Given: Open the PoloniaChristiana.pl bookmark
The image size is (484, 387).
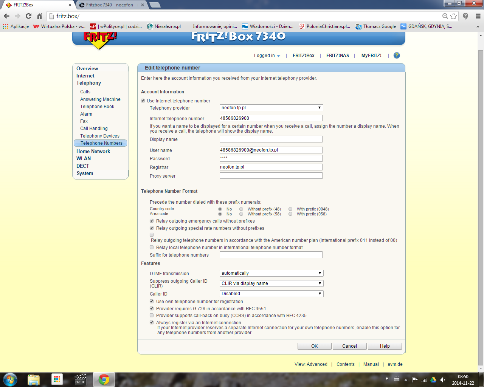Looking at the screenshot, I should coord(324,26).
